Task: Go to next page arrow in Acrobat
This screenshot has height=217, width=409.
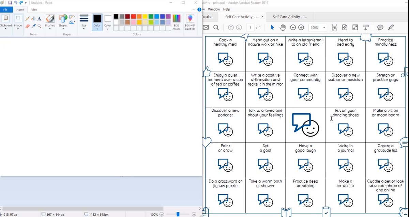Action: point(239,28)
